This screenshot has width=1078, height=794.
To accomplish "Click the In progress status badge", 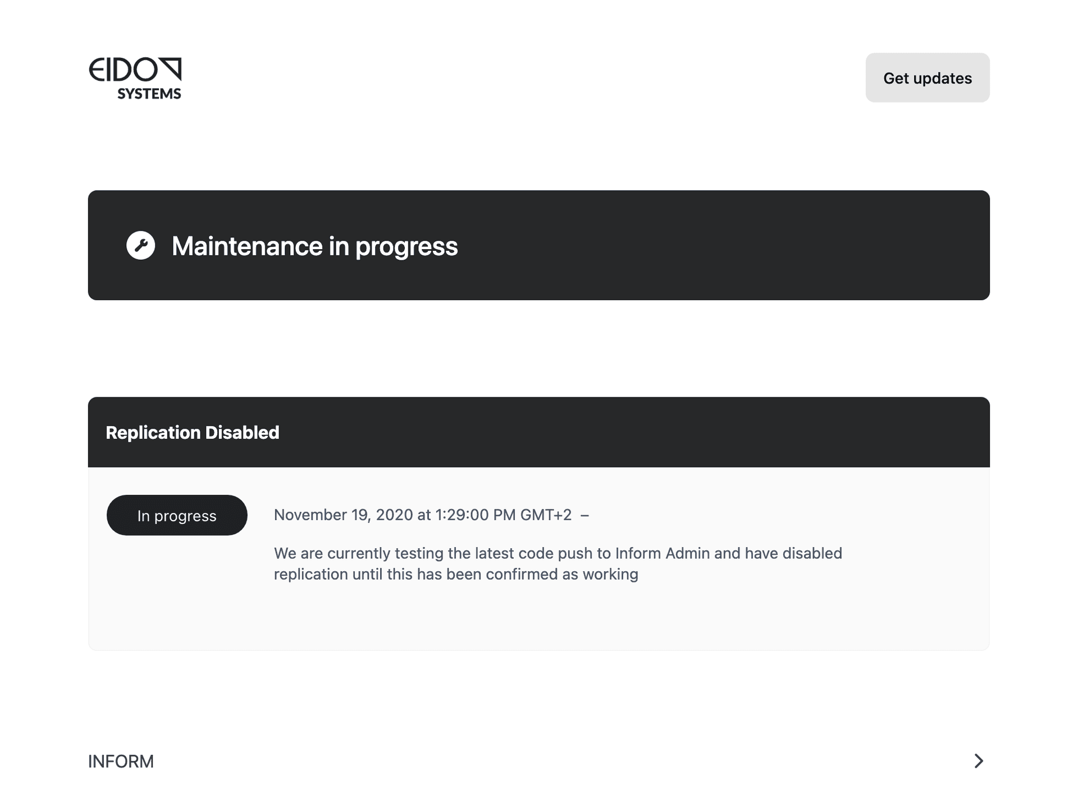I will pyautogui.click(x=177, y=515).
